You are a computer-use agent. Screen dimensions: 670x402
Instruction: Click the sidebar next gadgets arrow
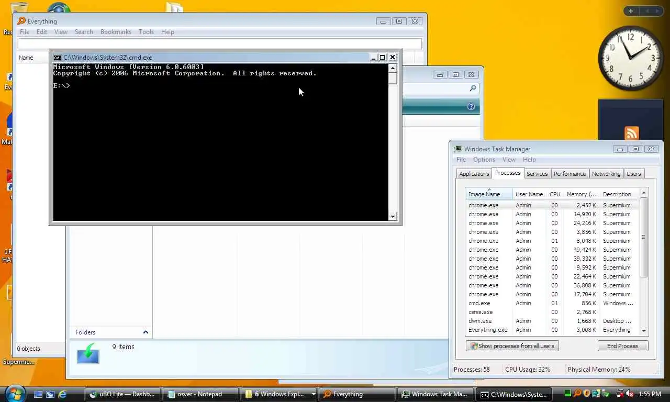[657, 11]
